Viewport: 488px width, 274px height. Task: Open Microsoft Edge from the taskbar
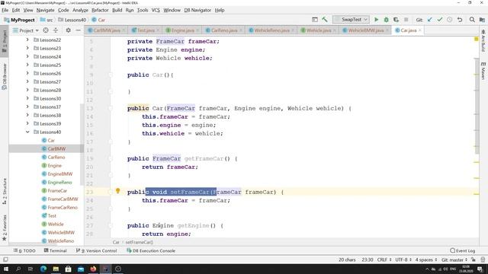[x=43, y=269]
